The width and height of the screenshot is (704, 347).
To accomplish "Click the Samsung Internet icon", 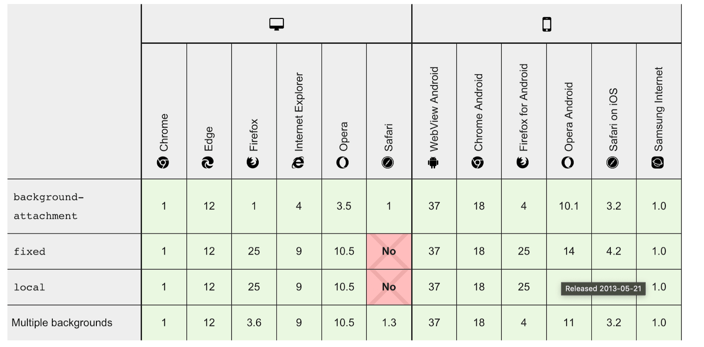I will (657, 163).
